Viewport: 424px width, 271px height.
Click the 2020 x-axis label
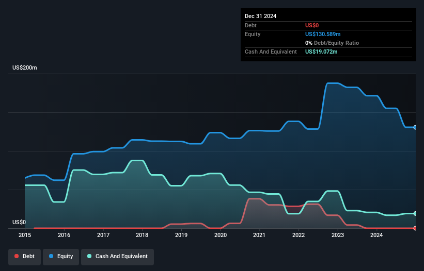coord(221,235)
